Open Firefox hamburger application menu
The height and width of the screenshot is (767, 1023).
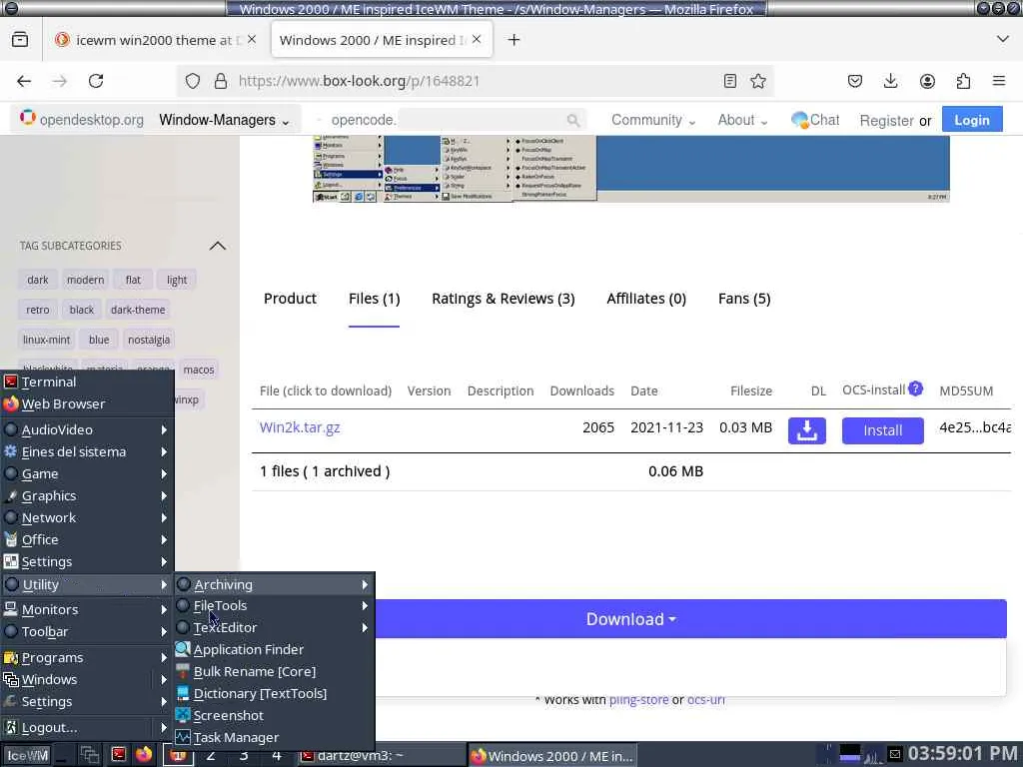tap(999, 81)
